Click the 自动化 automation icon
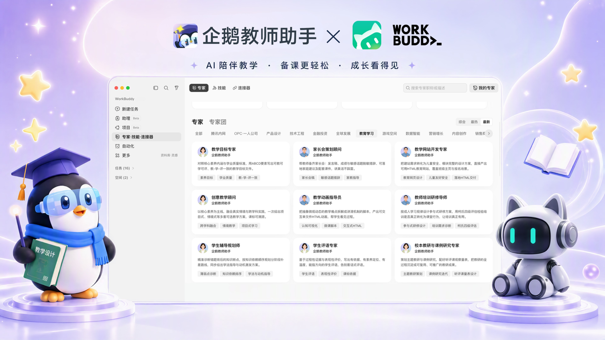The height and width of the screenshot is (340, 605). (x=117, y=146)
